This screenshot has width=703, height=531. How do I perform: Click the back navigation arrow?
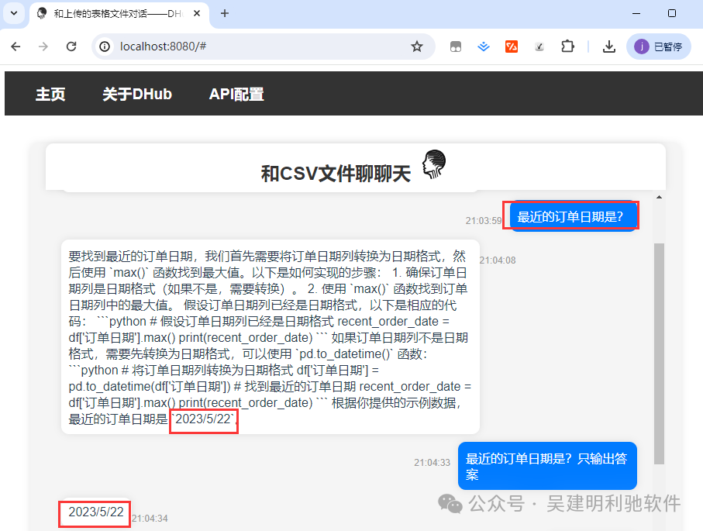point(16,47)
